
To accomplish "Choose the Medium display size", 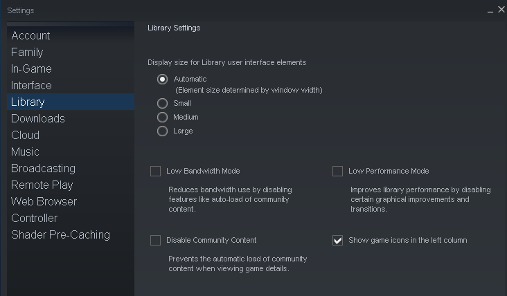I will click(163, 118).
